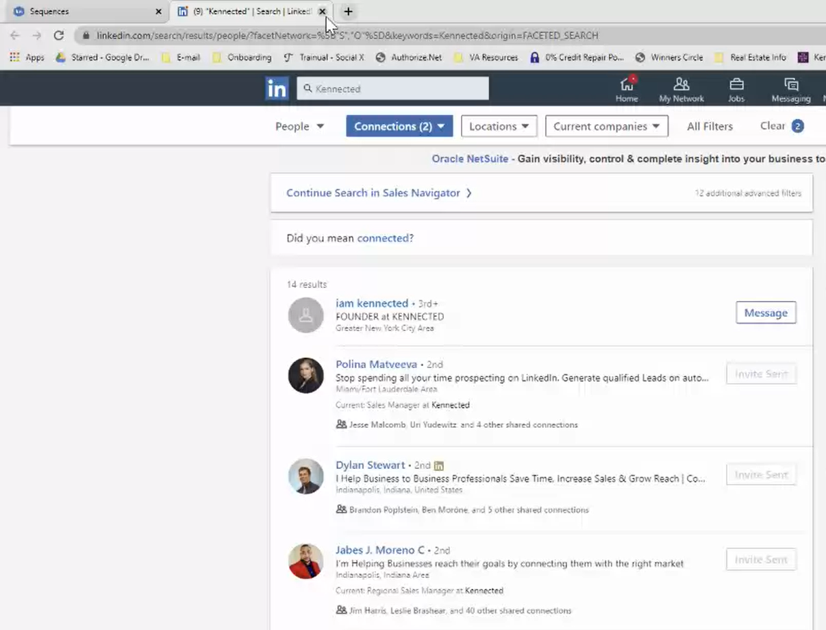Click the 'connected?' suggestion link

tap(385, 238)
